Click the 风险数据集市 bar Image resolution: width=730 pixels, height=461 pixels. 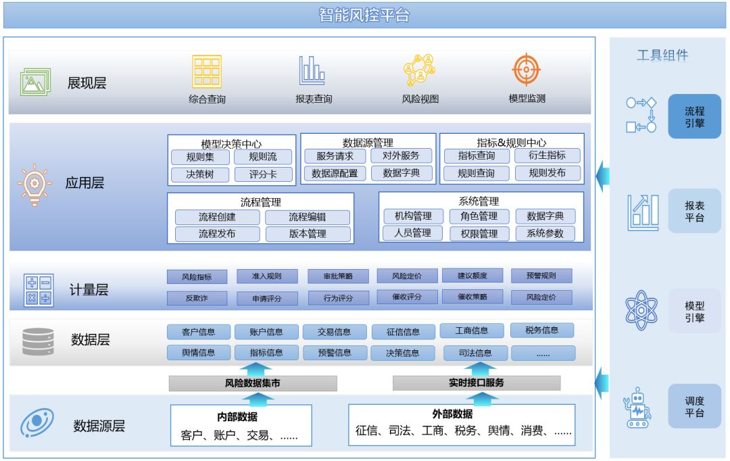253,383
